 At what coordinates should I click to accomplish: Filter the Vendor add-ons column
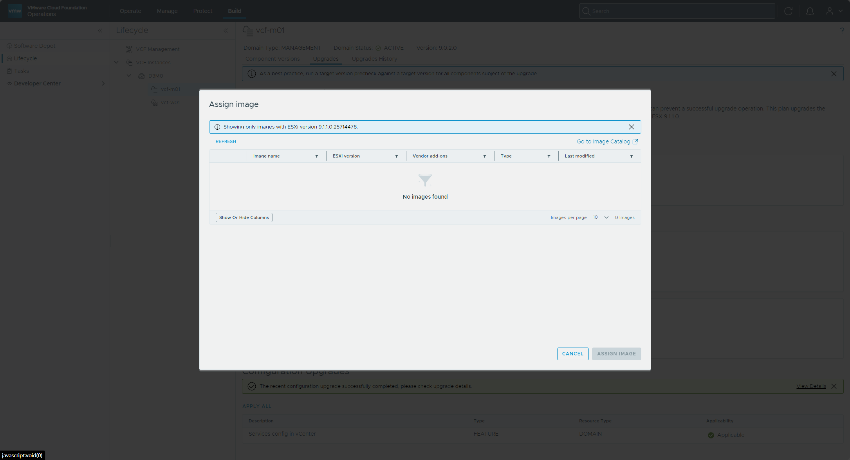(485, 156)
